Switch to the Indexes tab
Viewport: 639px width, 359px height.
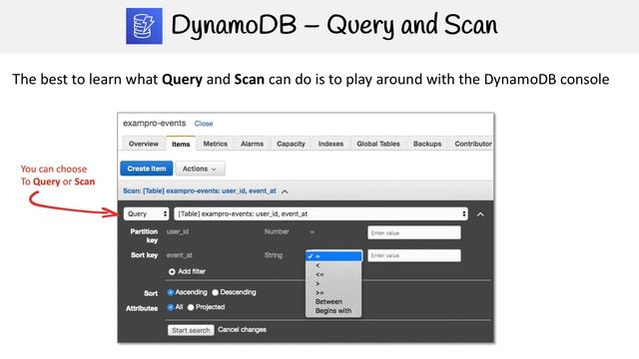click(330, 144)
